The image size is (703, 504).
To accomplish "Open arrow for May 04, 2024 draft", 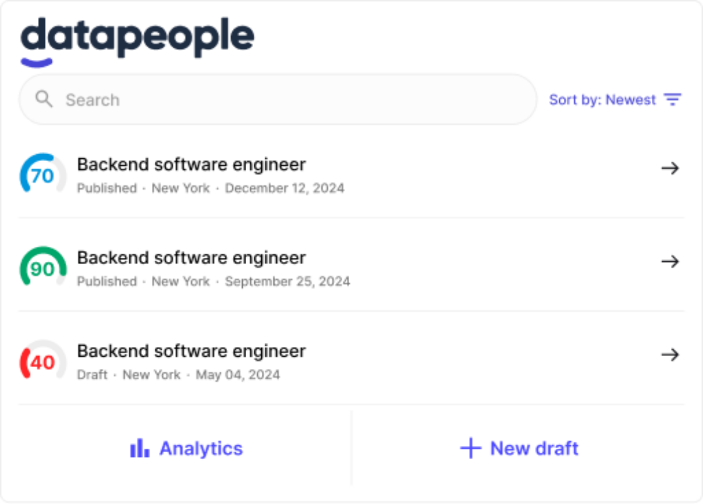I will click(670, 354).
